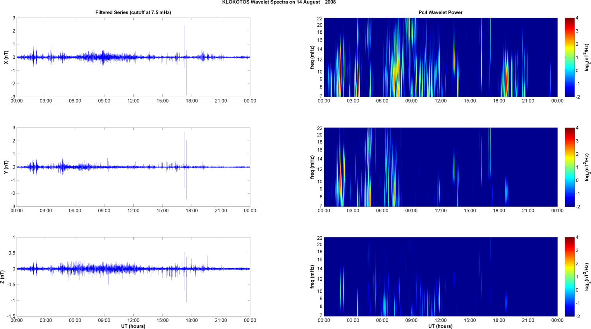Click 'freq (mHz)' label of the middle spectrogram
The image size is (591, 329).
pos(312,167)
